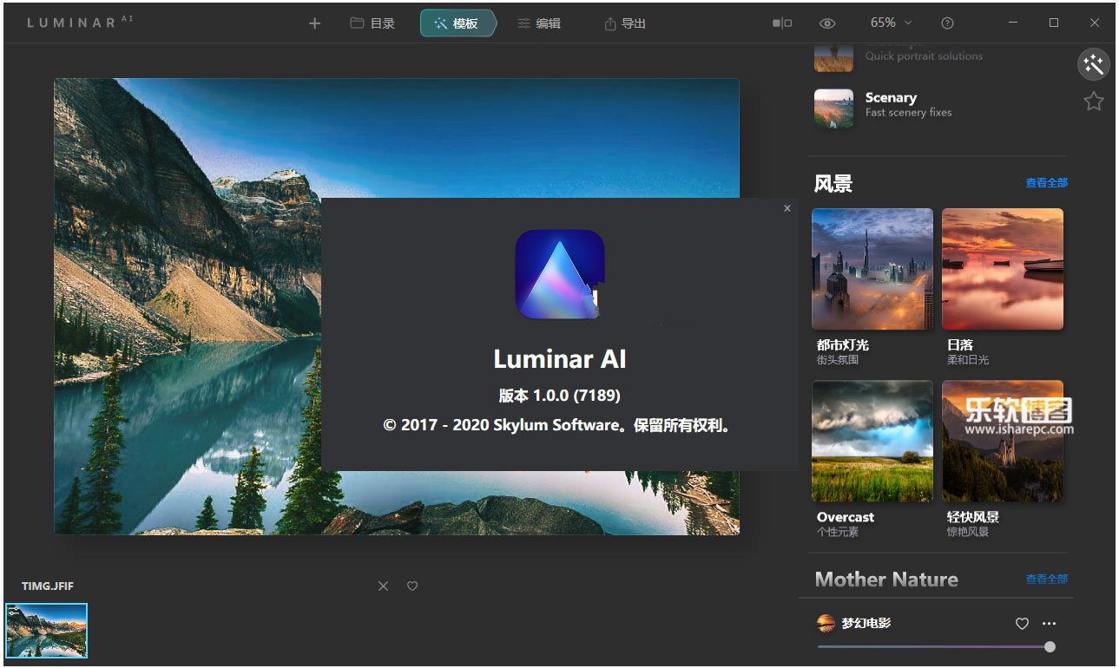Open the star favorites sidebar icon
Screen dimensions: 1119x668
click(1094, 102)
